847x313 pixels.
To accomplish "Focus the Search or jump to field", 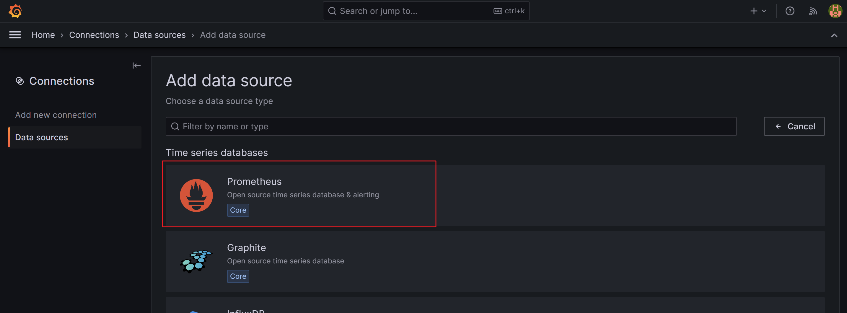I will (x=426, y=11).
